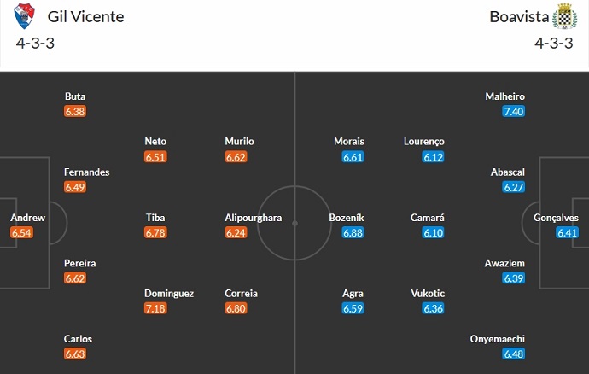Select Carlos's 6.63 rating badge
Viewport: 589px width, 374px height.
pos(75,354)
